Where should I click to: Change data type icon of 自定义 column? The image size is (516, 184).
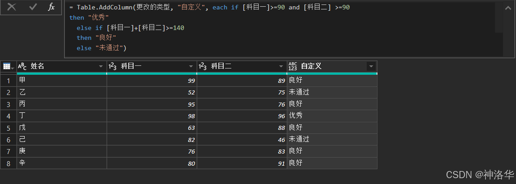click(293, 66)
